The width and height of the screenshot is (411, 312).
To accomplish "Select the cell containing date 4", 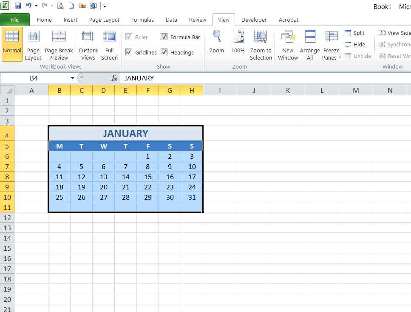I will coord(60,166).
